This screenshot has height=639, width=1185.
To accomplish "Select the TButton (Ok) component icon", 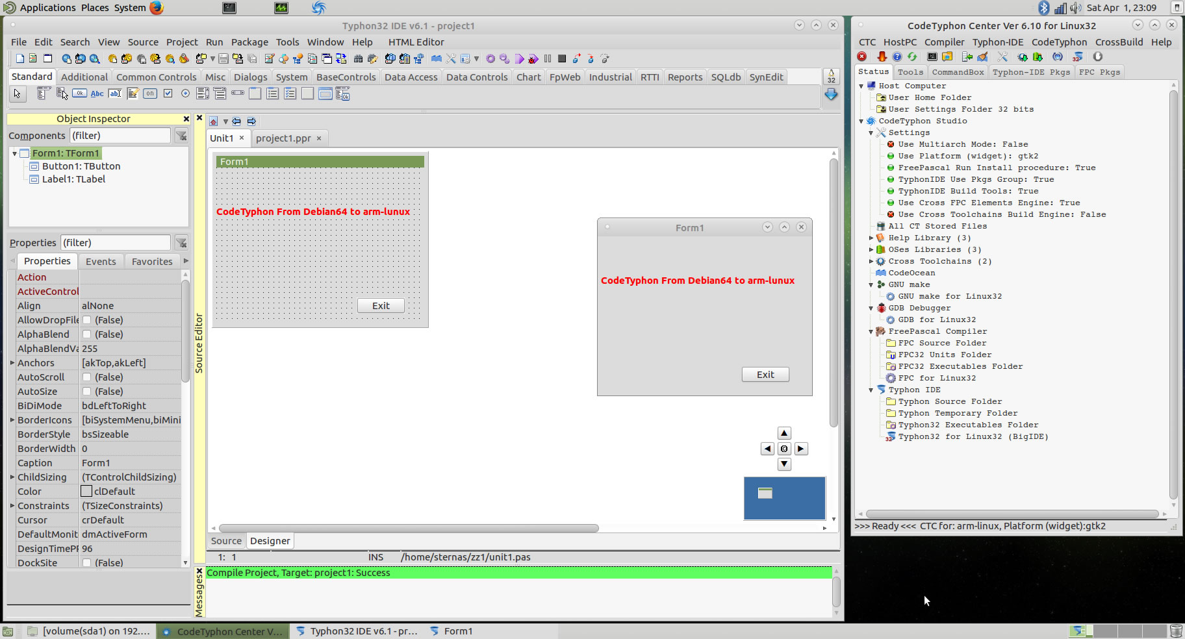I will (x=79, y=93).
